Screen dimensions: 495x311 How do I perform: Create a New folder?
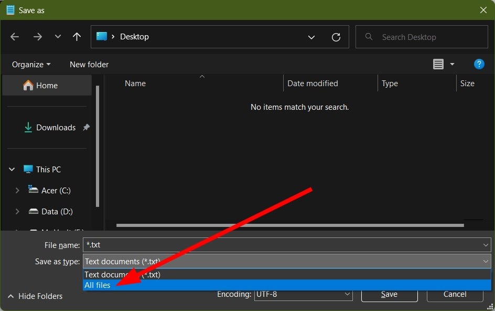(89, 64)
